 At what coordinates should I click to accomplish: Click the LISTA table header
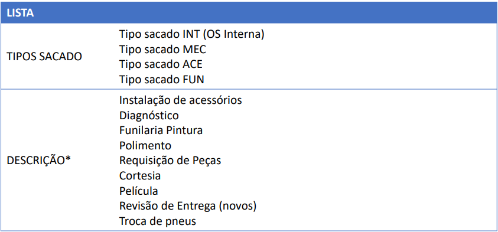pyautogui.click(x=21, y=14)
